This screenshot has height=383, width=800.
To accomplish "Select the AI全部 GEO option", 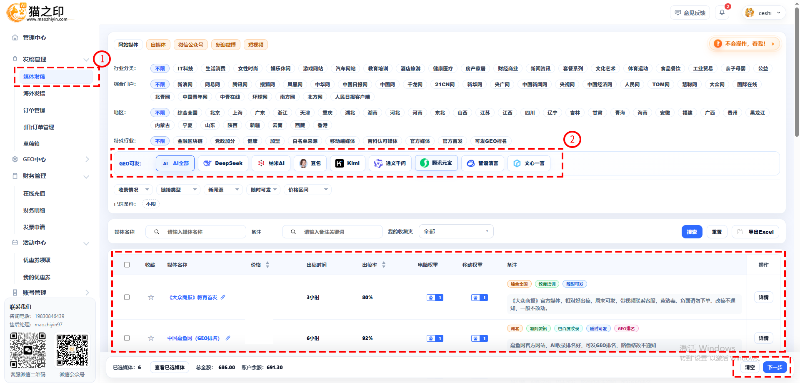I will [x=175, y=163].
